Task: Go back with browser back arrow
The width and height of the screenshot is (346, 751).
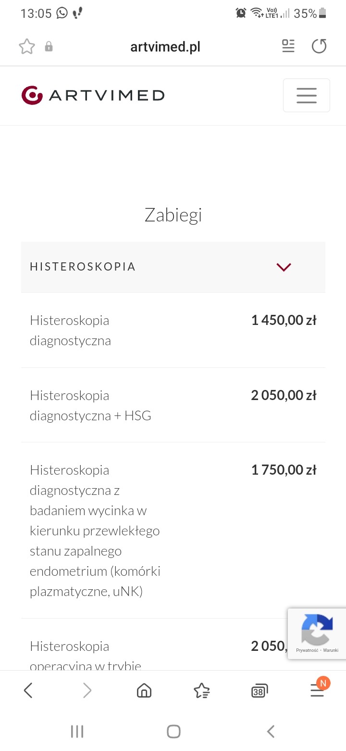Action: 28,691
